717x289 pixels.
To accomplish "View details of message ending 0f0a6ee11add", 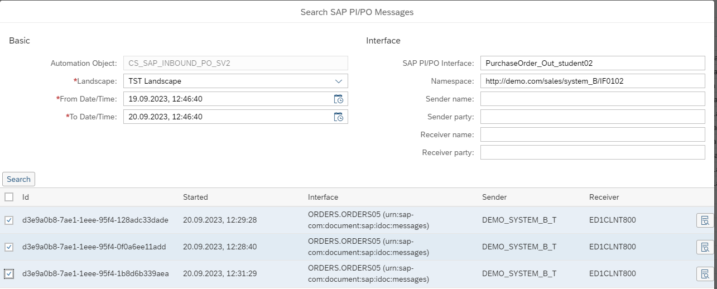I will click(705, 247).
